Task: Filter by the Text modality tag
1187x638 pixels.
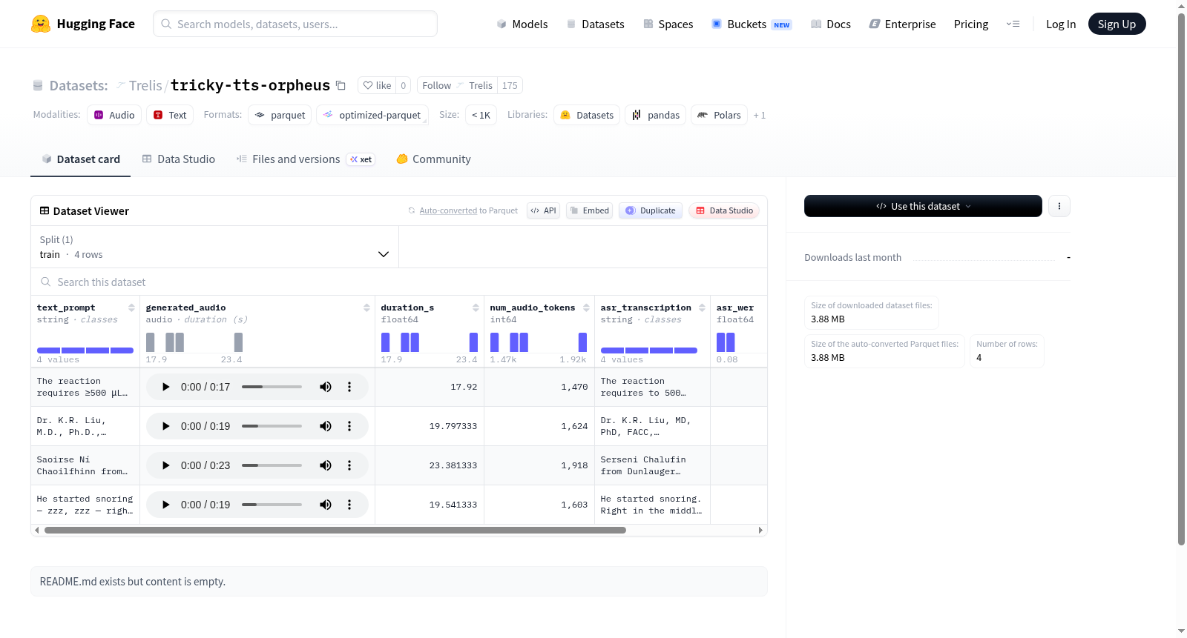Action: [170, 115]
